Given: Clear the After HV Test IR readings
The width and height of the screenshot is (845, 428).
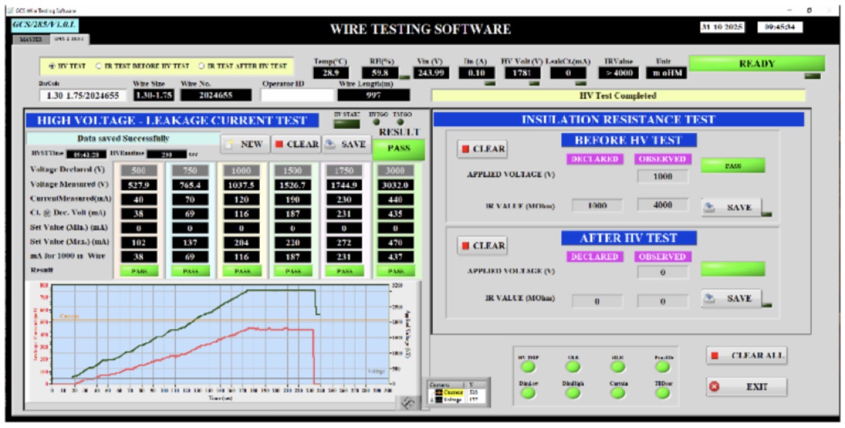Looking at the screenshot, I should (482, 246).
